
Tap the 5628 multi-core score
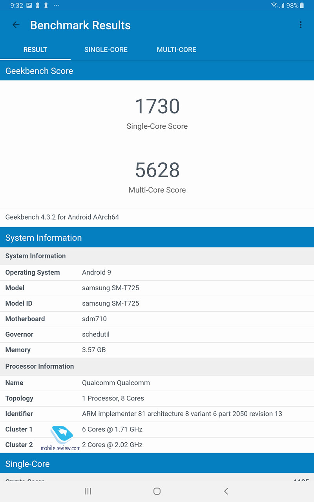[157, 170]
